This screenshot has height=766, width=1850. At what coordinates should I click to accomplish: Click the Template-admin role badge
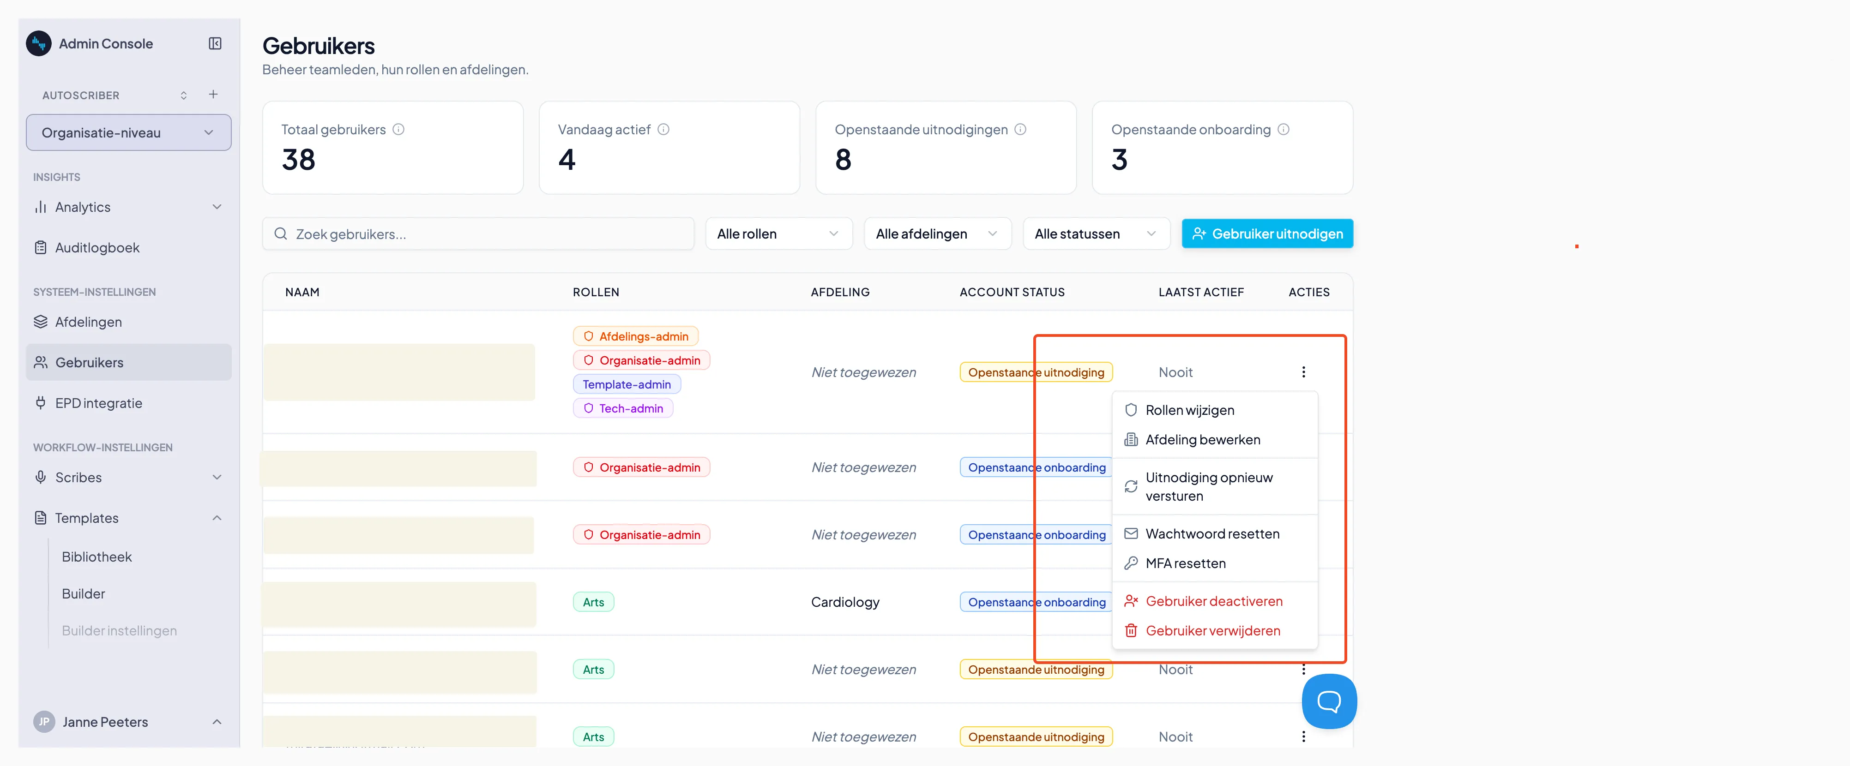click(627, 384)
